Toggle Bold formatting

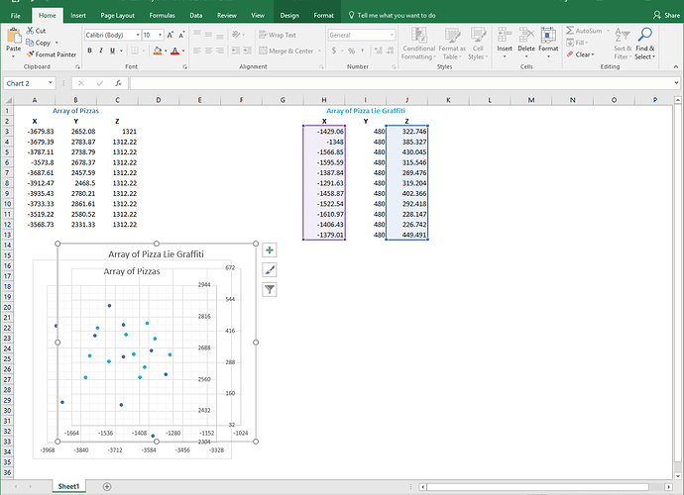click(88, 50)
